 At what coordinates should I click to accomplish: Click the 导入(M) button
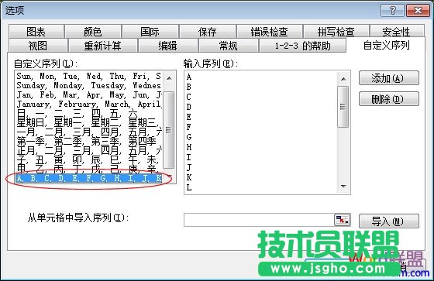click(389, 221)
